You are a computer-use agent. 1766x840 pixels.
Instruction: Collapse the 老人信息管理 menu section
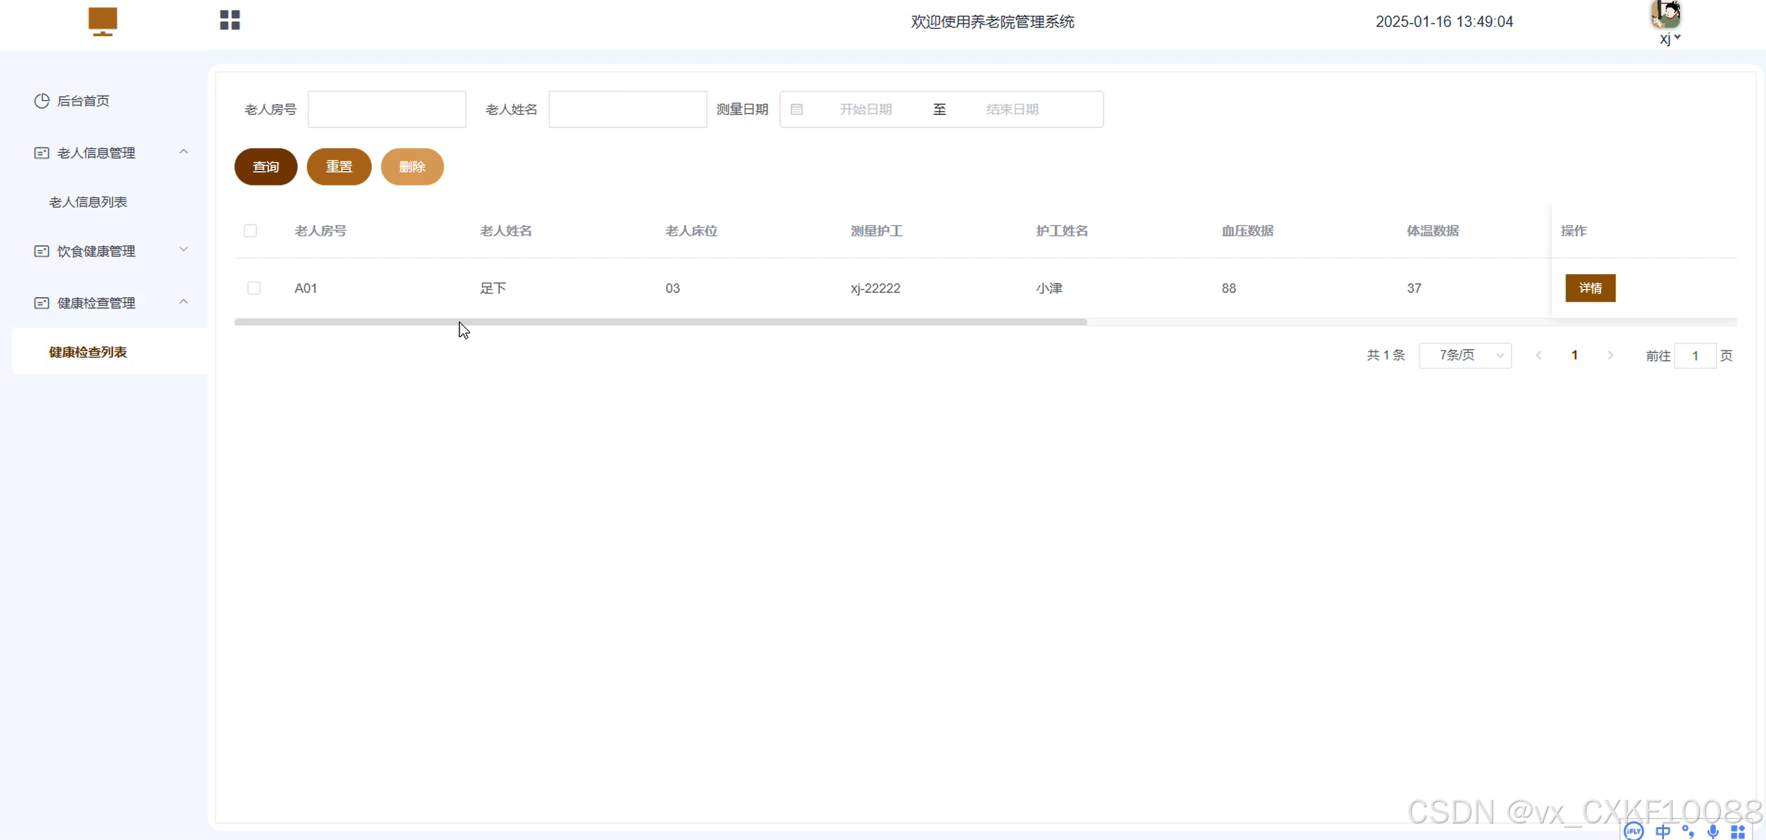[x=183, y=152]
